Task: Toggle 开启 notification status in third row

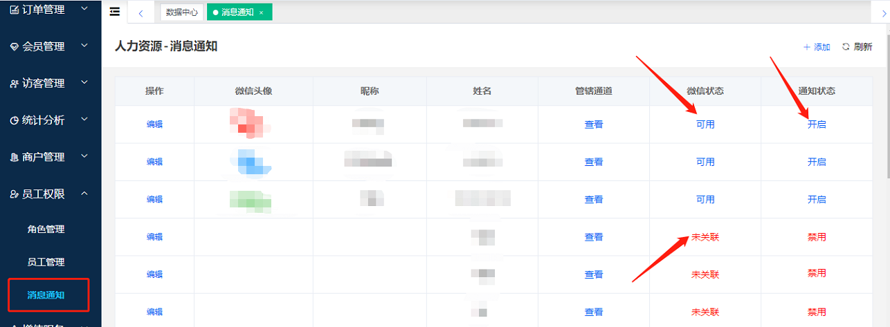Action: 817,199
